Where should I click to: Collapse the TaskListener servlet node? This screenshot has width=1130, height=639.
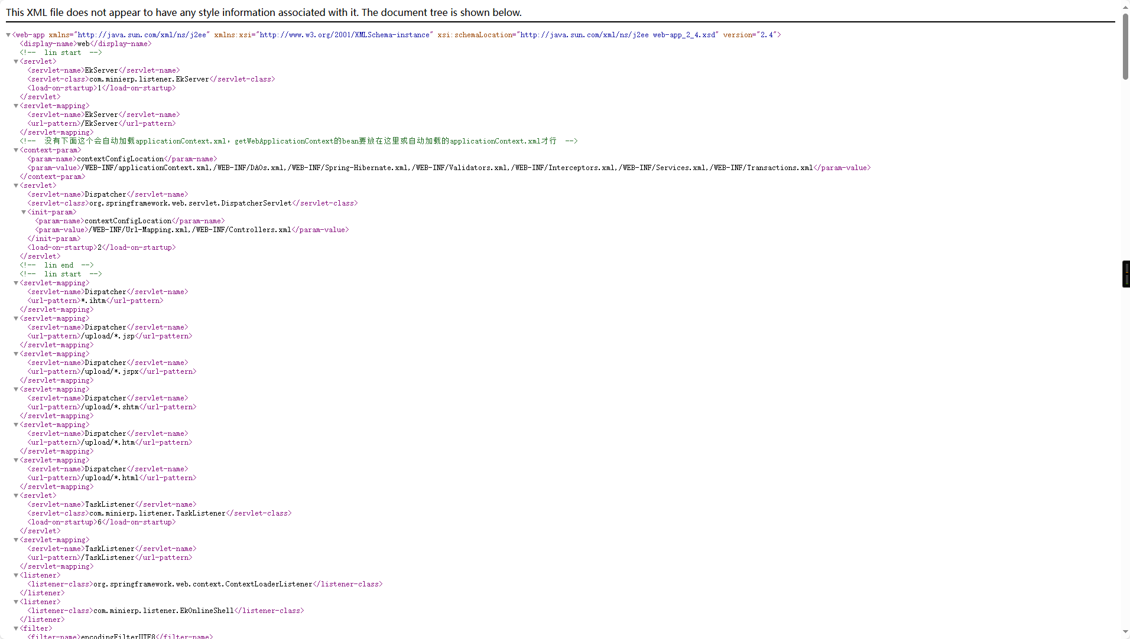tap(16, 495)
